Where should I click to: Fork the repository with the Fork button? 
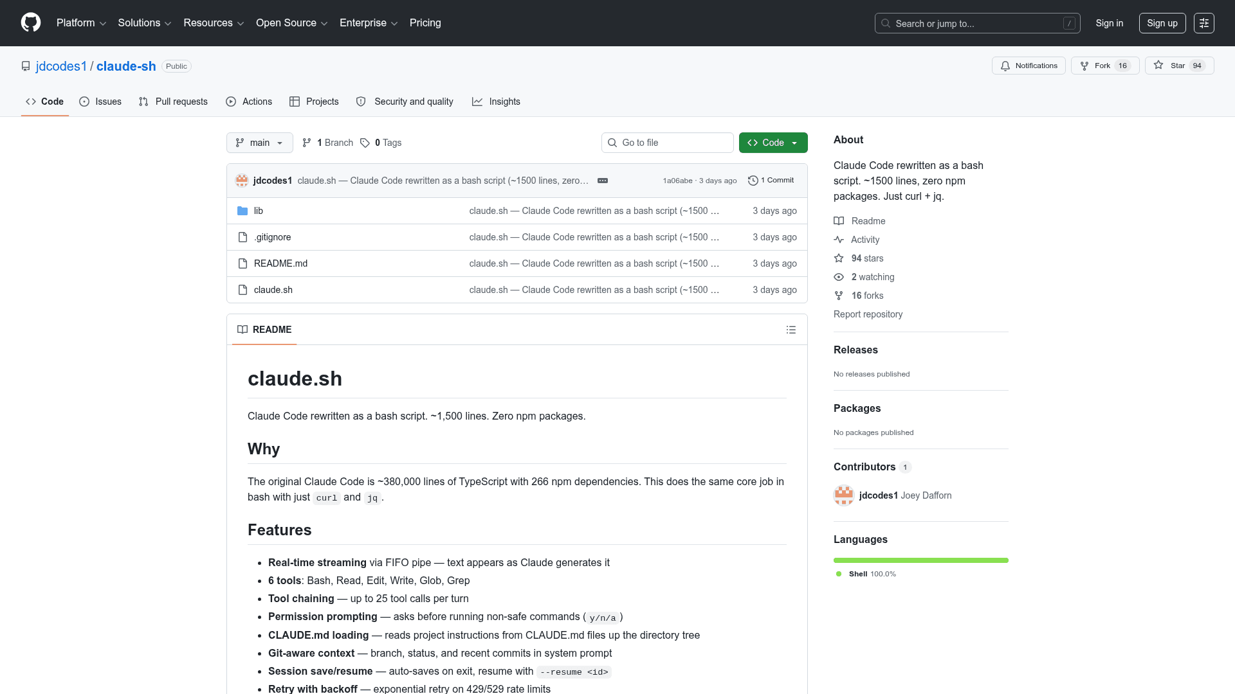tap(1104, 66)
